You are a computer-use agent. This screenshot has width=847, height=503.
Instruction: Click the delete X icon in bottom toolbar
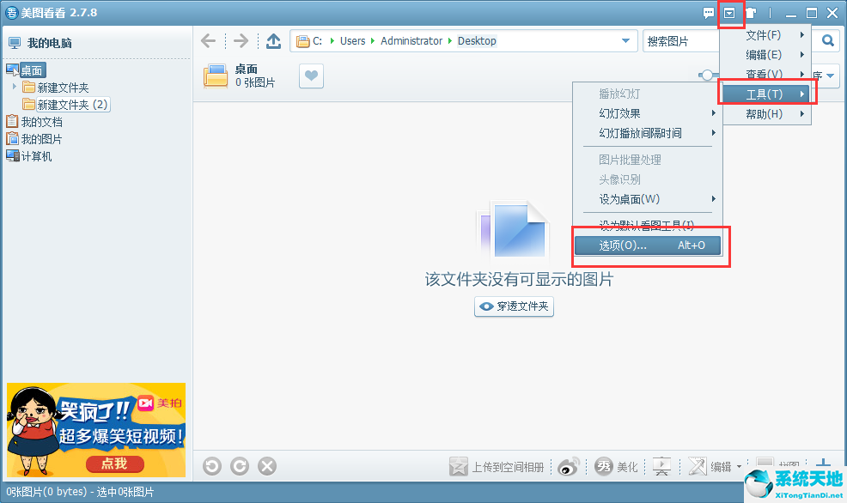267,466
